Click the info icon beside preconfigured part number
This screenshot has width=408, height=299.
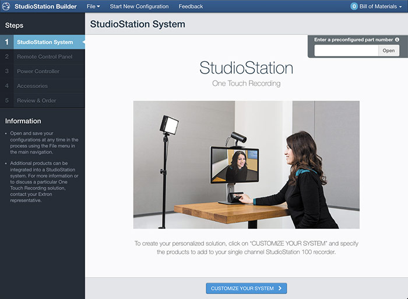click(x=397, y=40)
